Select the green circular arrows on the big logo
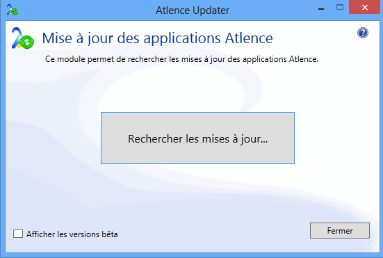The width and height of the screenshot is (383, 258). 27,42
